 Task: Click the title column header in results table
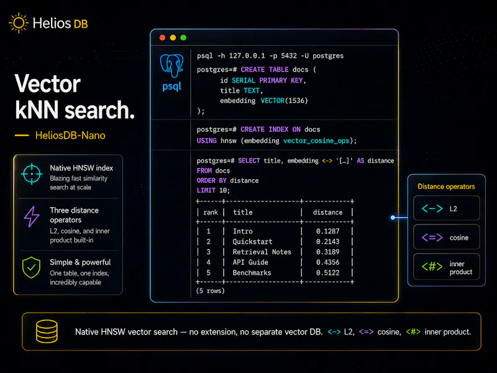[x=243, y=212]
